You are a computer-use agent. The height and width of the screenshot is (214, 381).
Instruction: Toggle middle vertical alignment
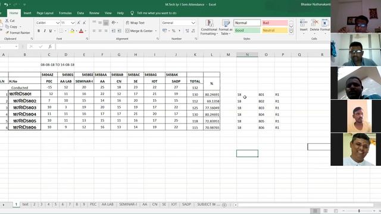100,23
